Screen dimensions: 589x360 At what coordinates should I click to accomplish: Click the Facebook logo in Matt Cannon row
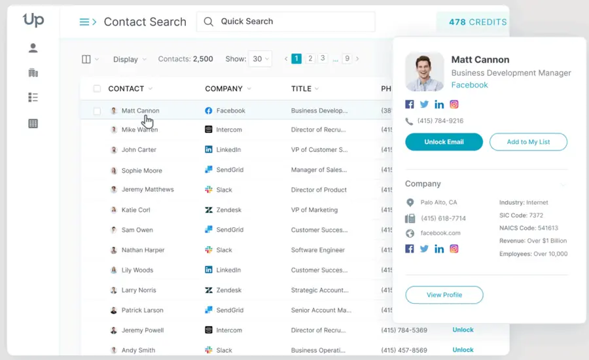pos(209,111)
